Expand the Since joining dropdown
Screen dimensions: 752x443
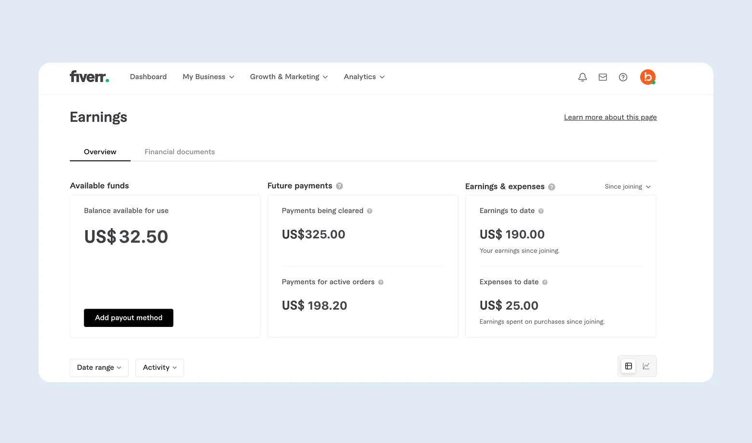(x=628, y=187)
